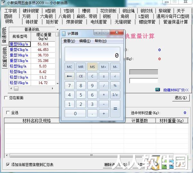Click the MS memory store key

[92, 67]
